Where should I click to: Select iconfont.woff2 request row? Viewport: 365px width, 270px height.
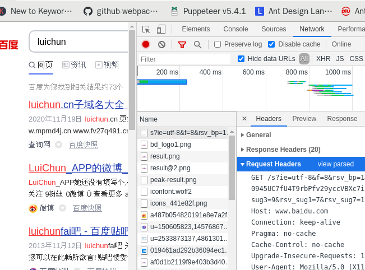coord(183,192)
